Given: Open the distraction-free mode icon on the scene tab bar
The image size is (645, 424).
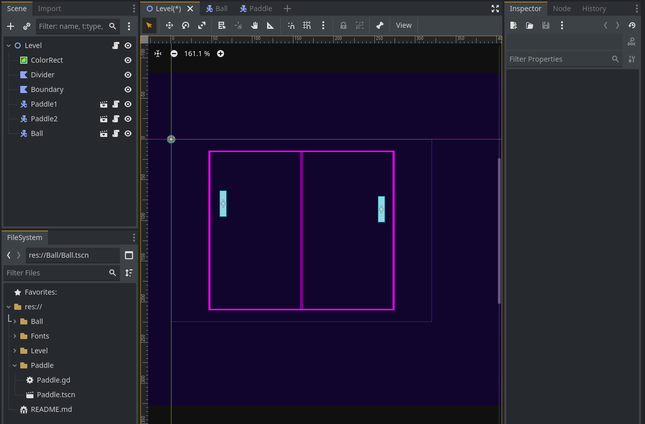Looking at the screenshot, I should [x=495, y=9].
